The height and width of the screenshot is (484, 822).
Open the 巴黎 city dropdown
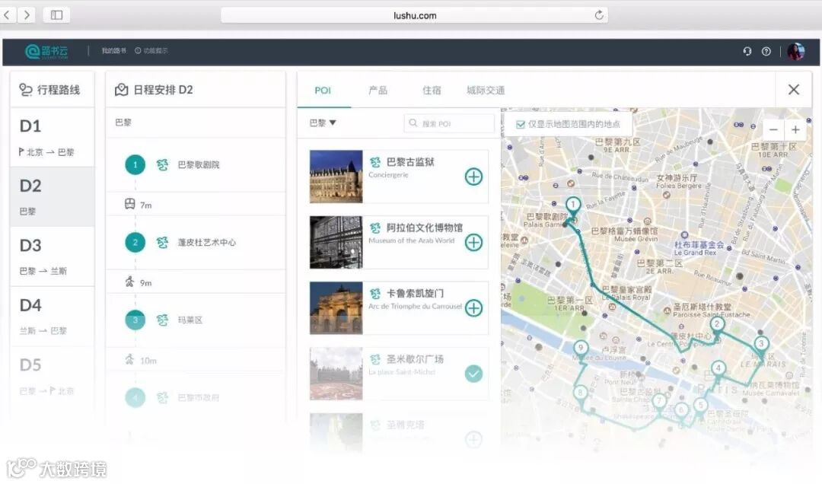(323, 123)
